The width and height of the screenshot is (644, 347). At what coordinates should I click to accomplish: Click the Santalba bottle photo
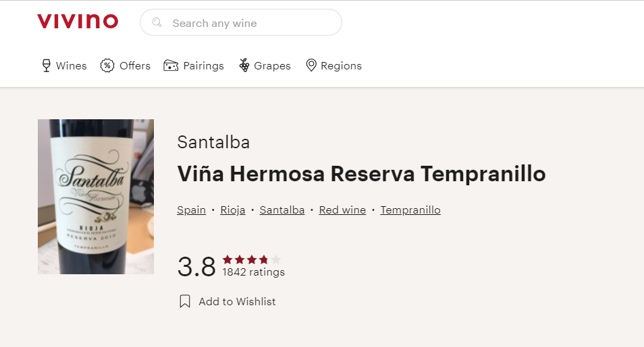click(96, 197)
